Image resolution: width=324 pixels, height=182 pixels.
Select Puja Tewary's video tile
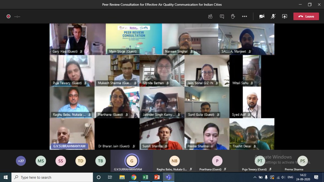[72, 71]
